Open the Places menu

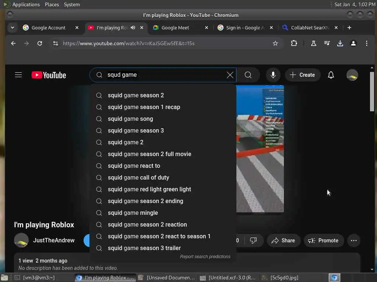pos(52,4)
